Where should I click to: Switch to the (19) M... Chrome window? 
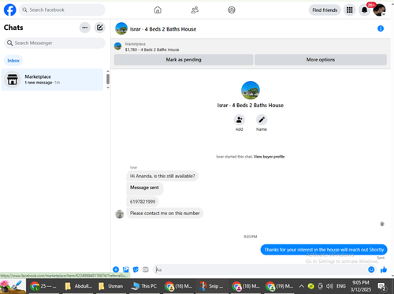tap(279, 286)
